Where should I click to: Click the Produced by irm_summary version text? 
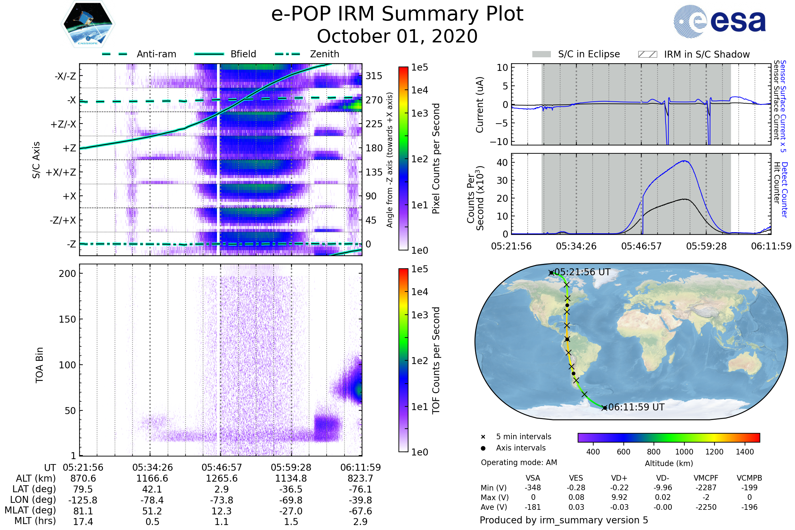coord(563,520)
